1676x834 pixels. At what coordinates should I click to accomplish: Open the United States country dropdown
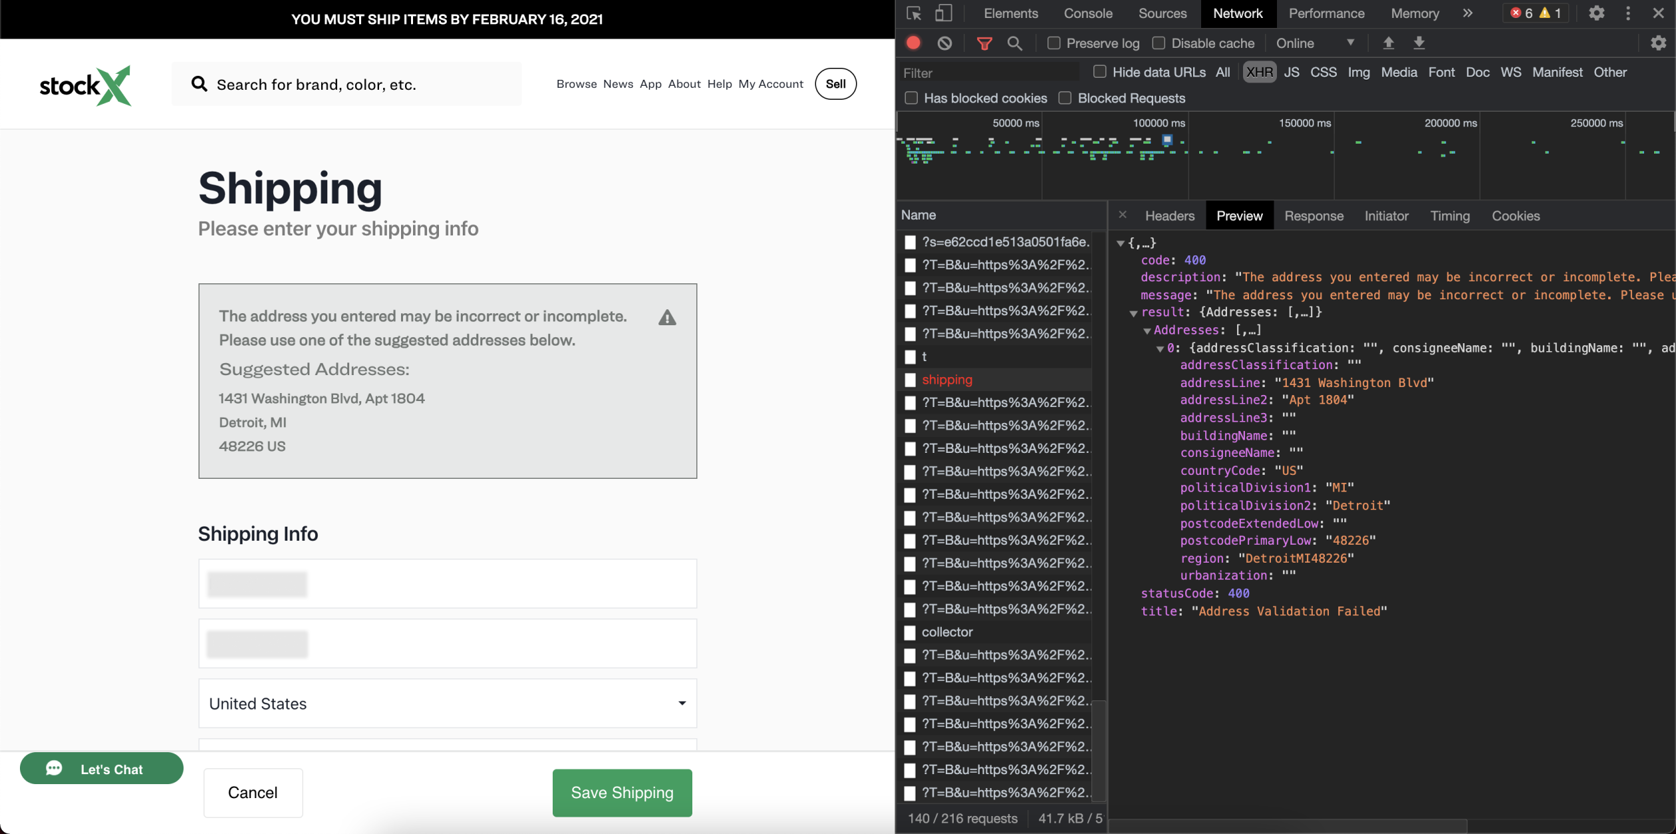pos(448,703)
